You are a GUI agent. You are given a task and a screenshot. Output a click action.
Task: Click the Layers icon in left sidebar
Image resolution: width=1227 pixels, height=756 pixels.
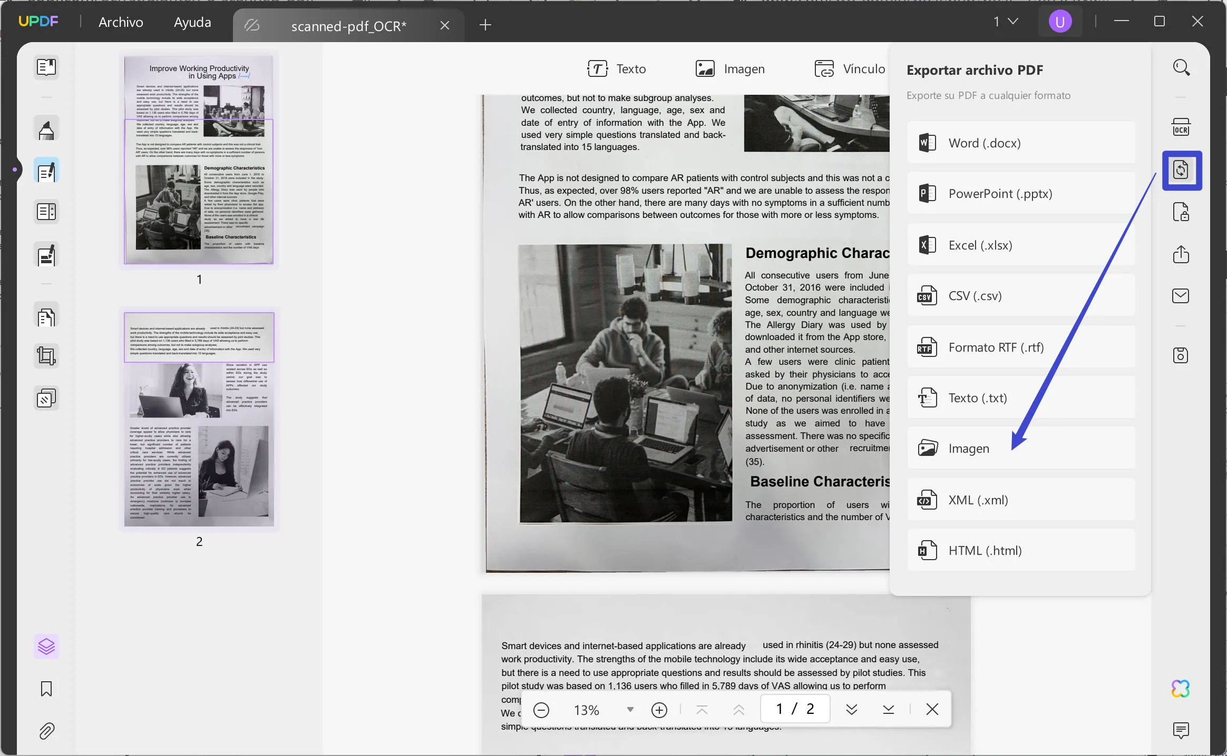click(46, 646)
